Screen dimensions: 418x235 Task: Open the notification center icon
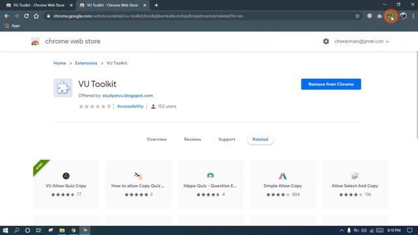[x=410, y=230]
